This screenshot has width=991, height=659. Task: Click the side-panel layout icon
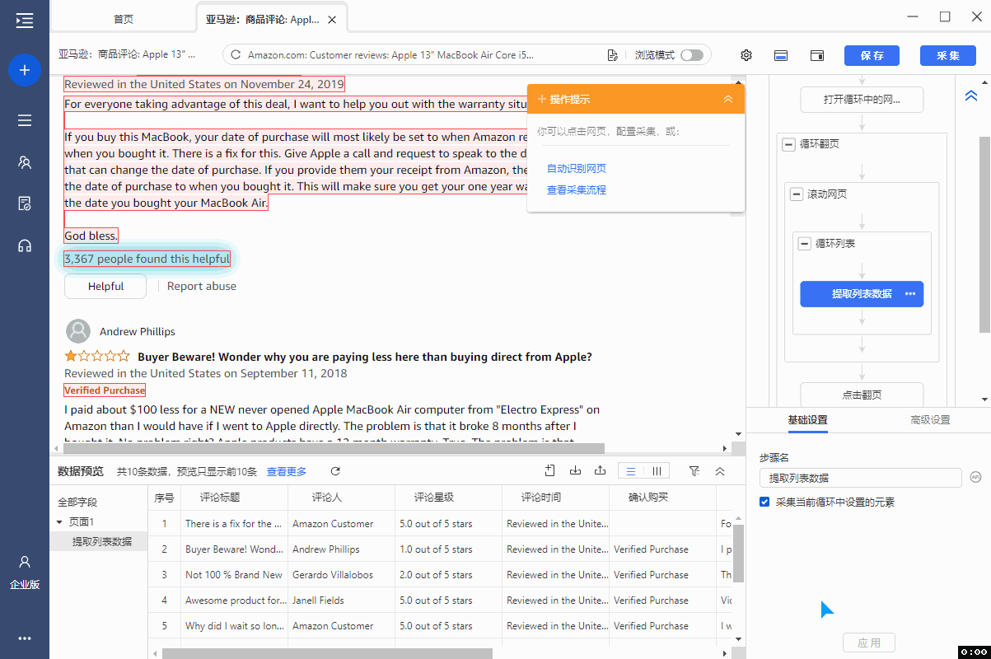pos(817,55)
